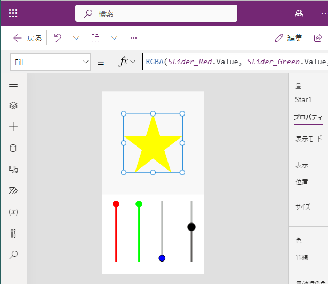
Task: Open the Tree view layers icon
Action: coord(13,105)
